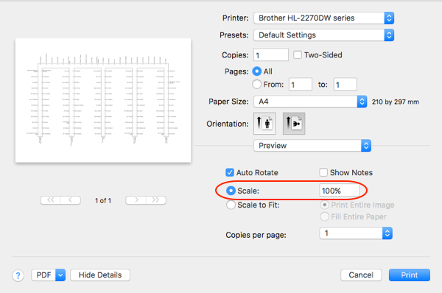The width and height of the screenshot is (442, 293).
Task: Open the Preview options dropdown
Action: pos(312,145)
